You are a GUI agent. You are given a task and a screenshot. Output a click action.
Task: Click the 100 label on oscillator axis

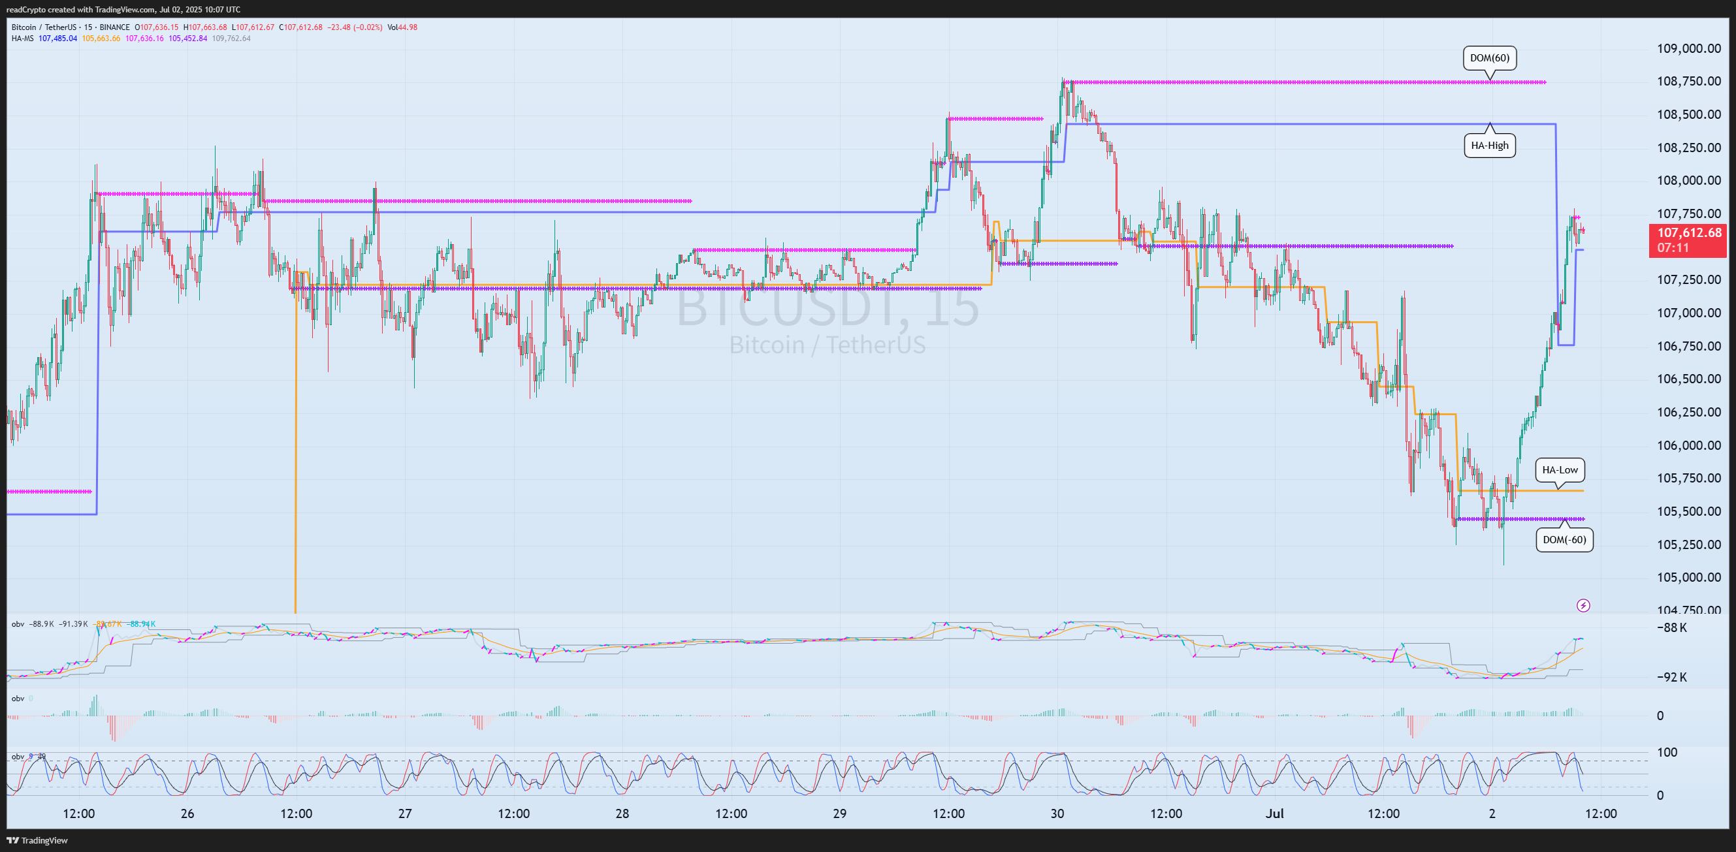pyautogui.click(x=1667, y=752)
